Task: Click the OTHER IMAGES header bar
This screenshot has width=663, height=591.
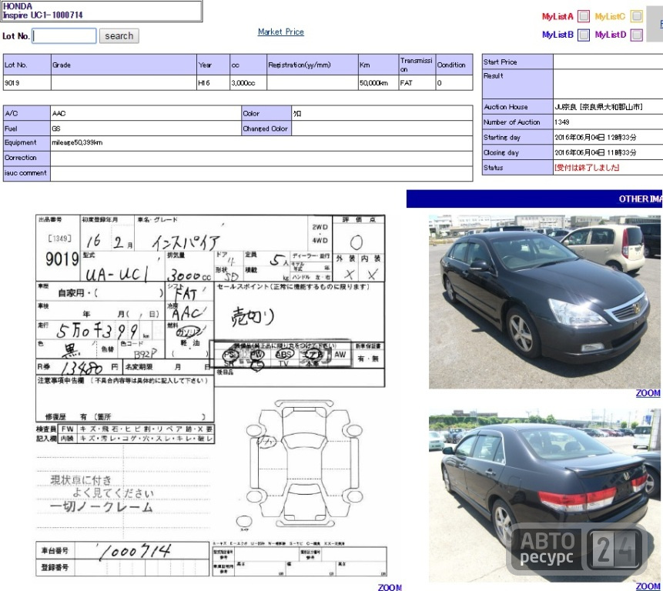Action: pos(534,199)
